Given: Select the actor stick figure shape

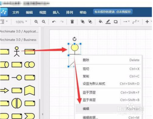Looking at the screenshot, I should click(x=17, y=52).
